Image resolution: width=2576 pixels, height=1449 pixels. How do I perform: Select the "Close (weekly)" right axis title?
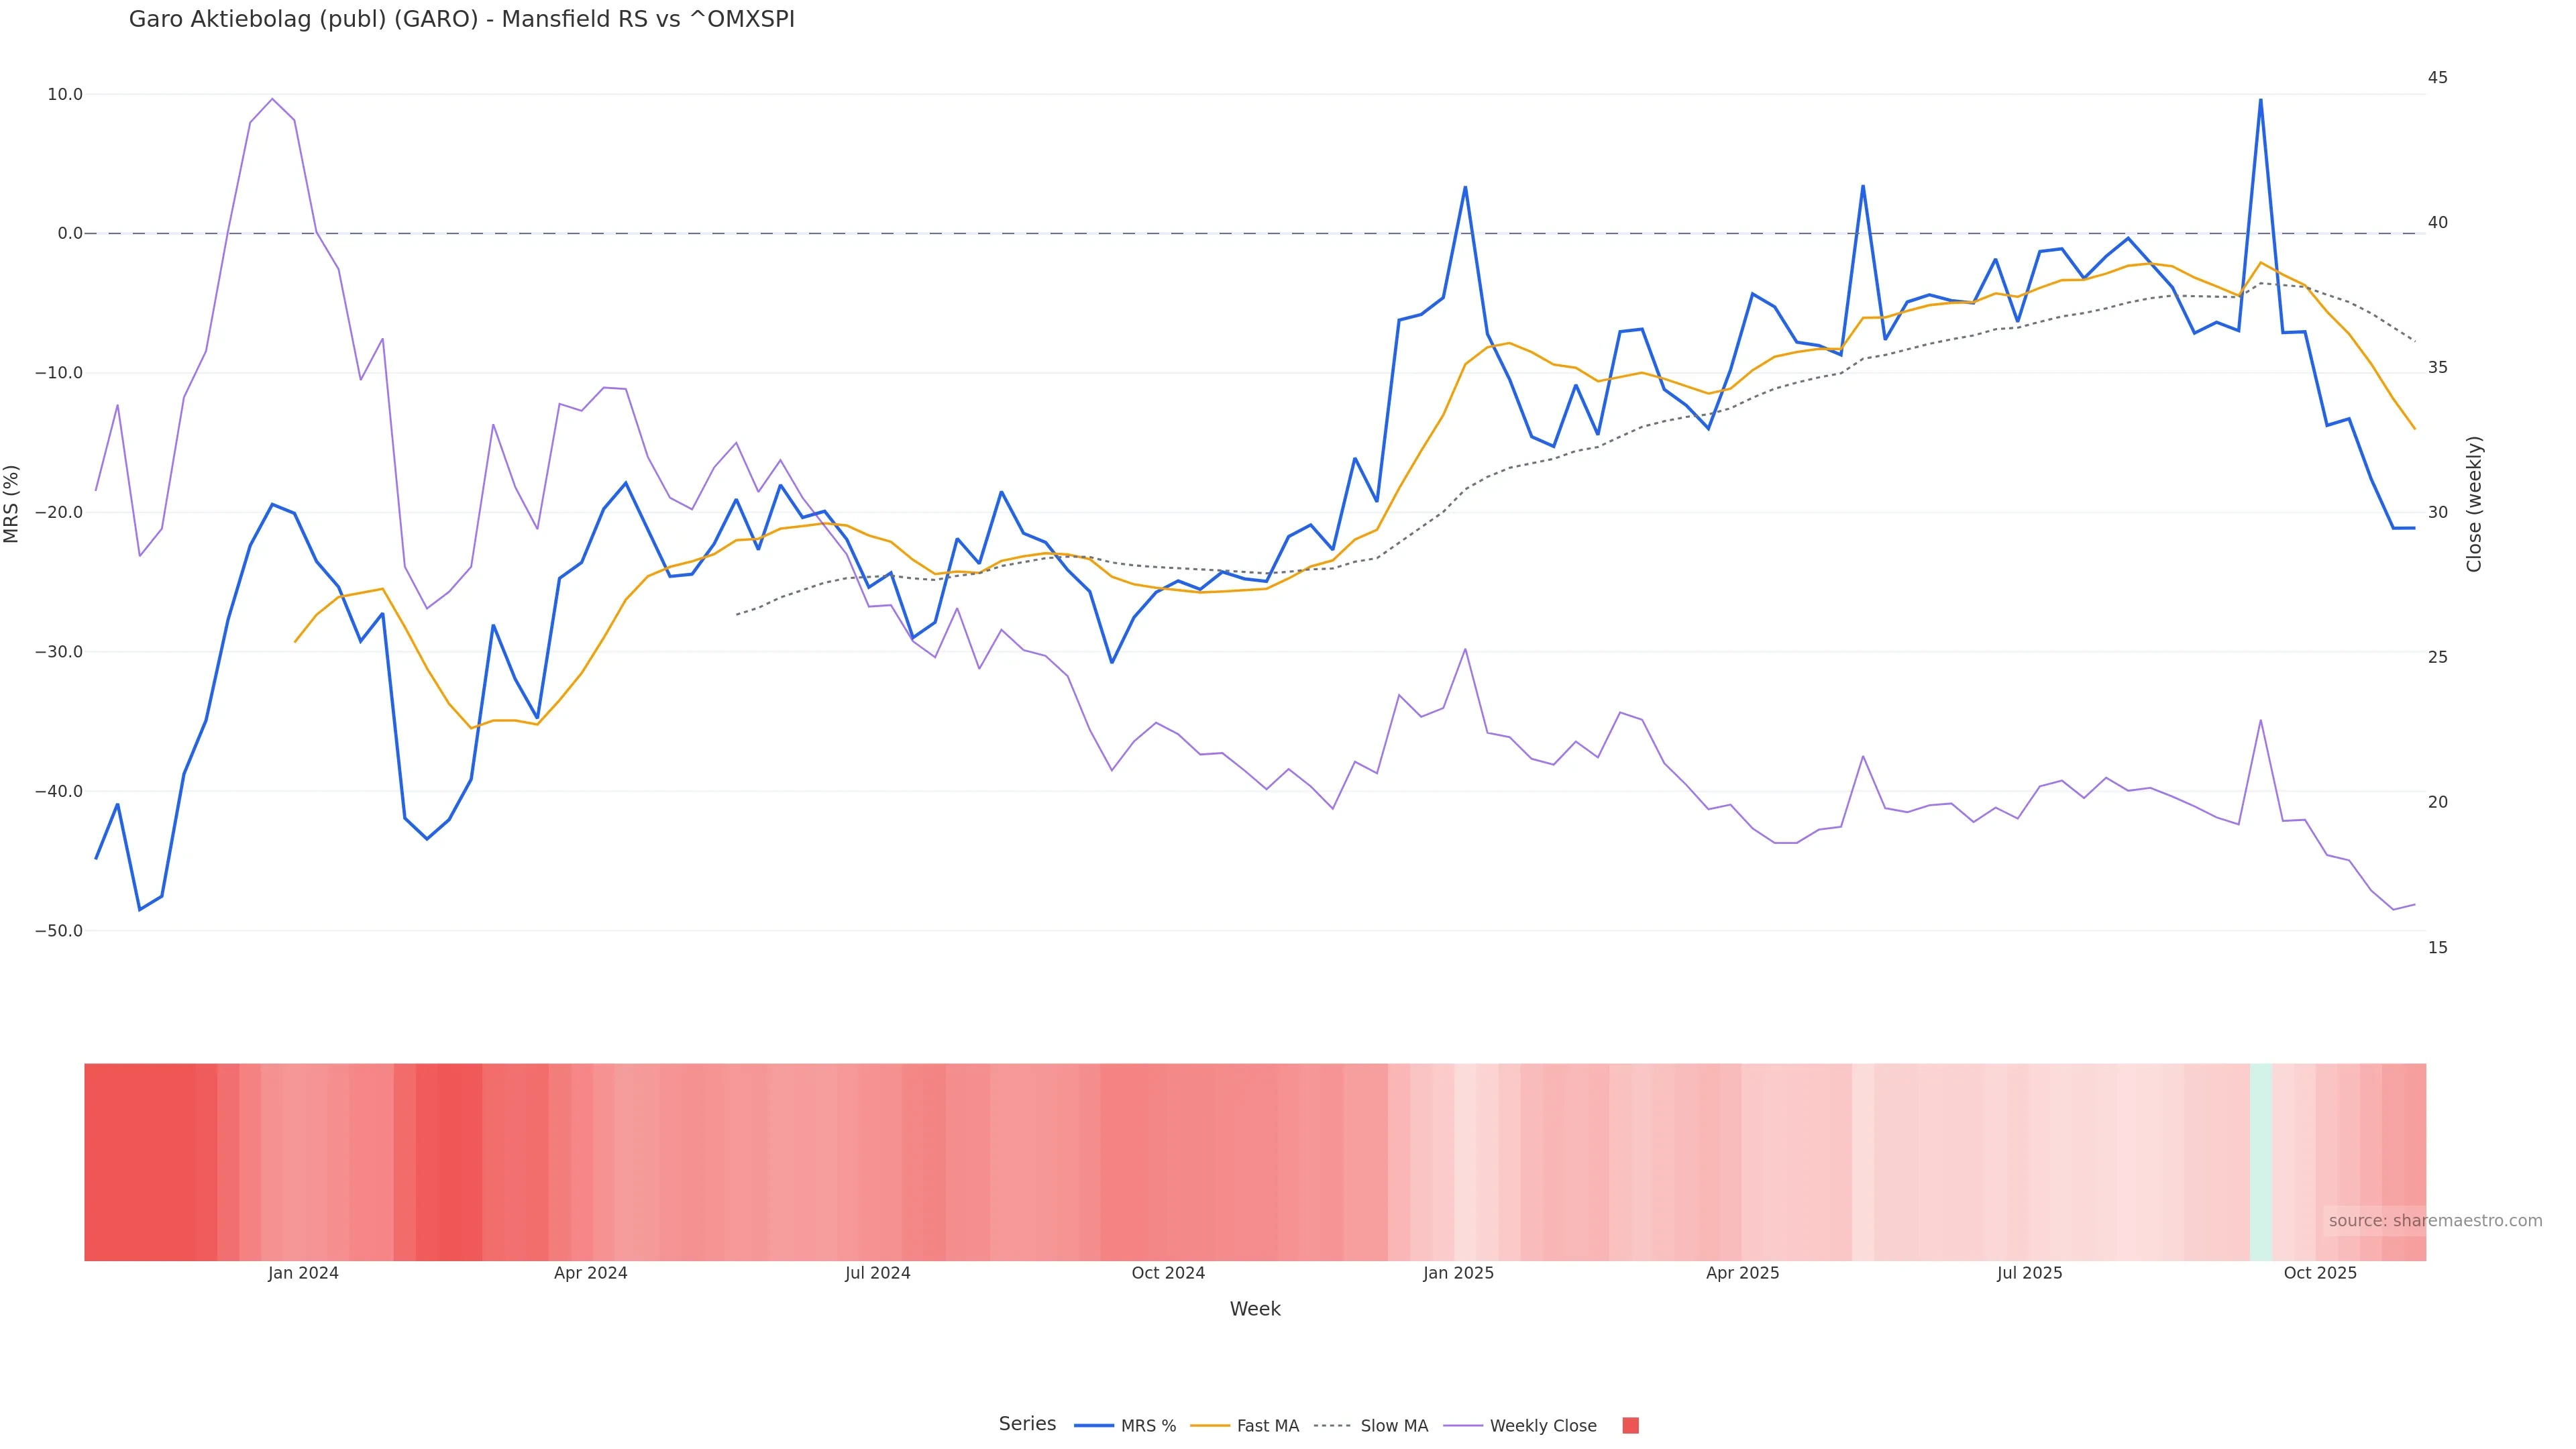pyautogui.click(x=2474, y=504)
